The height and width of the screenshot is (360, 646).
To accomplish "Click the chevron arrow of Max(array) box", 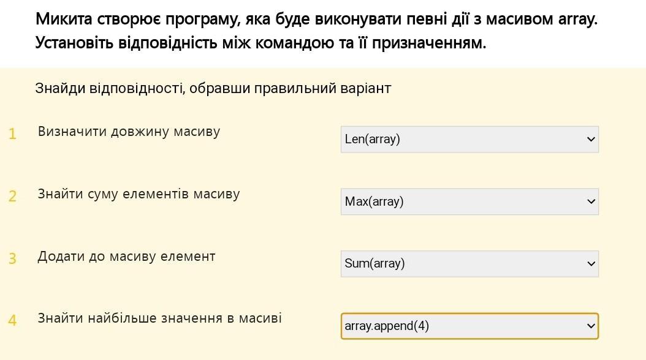I will coord(591,201).
